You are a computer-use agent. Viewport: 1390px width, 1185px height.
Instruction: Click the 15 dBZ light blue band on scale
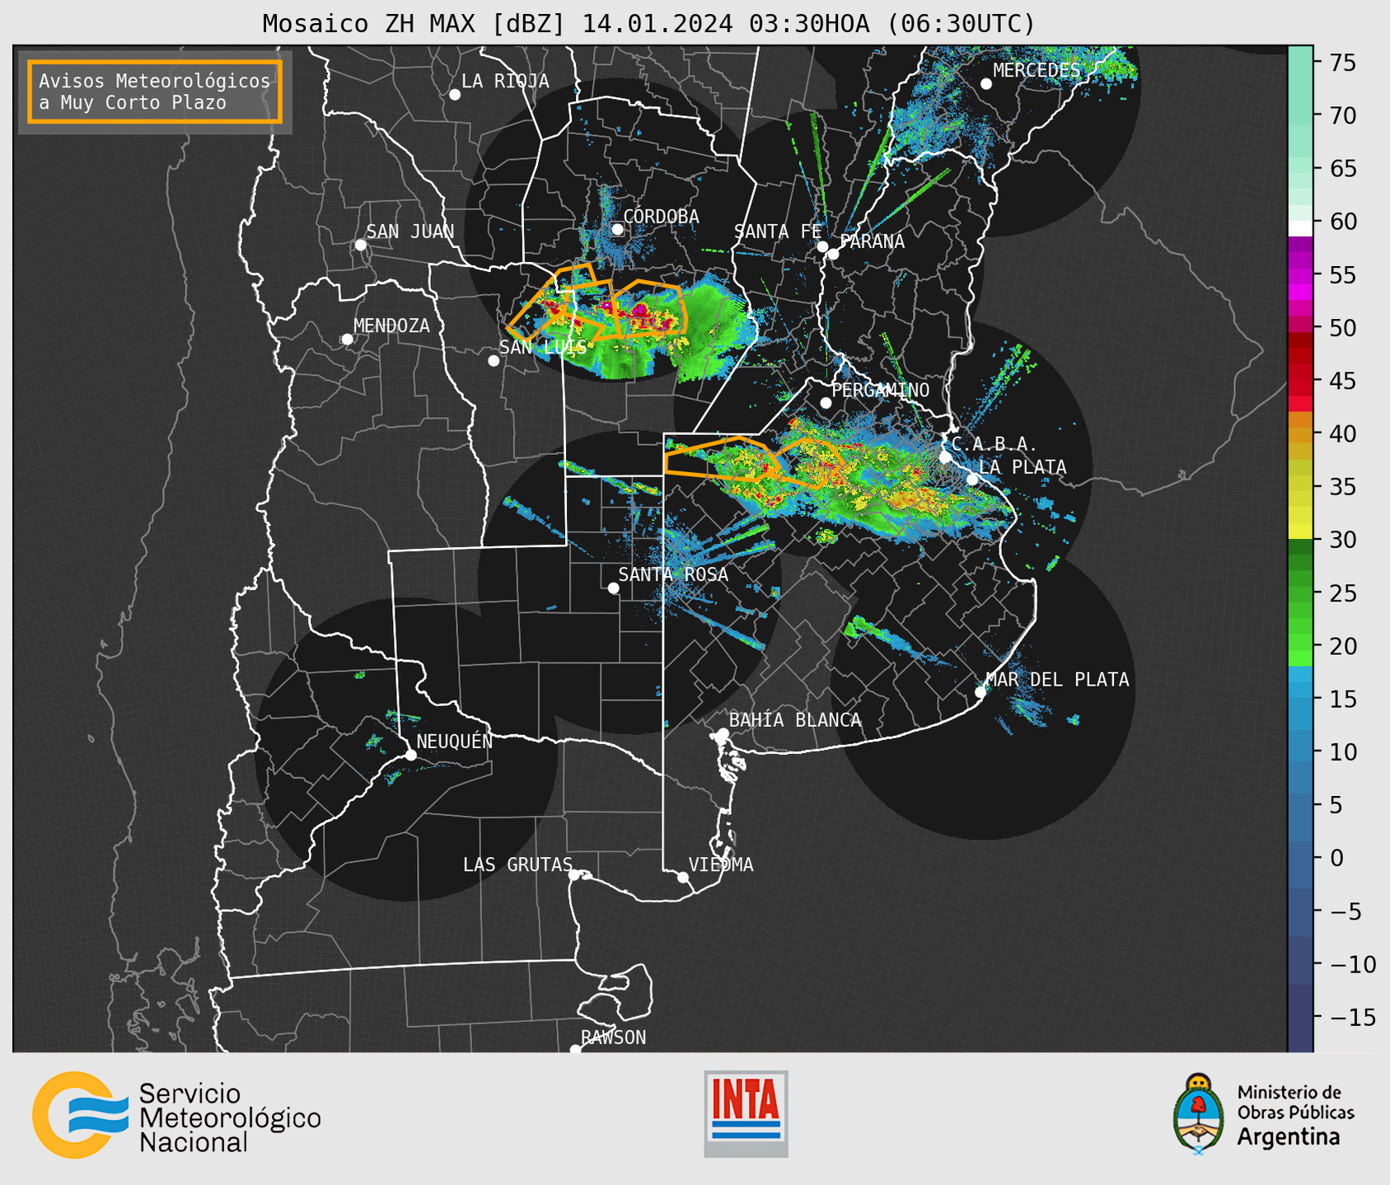tap(1299, 699)
